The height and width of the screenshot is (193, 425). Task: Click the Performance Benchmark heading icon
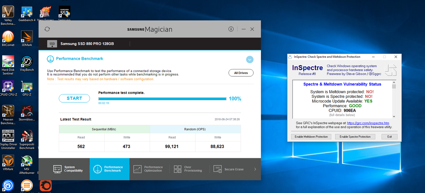pyautogui.click(x=50, y=59)
